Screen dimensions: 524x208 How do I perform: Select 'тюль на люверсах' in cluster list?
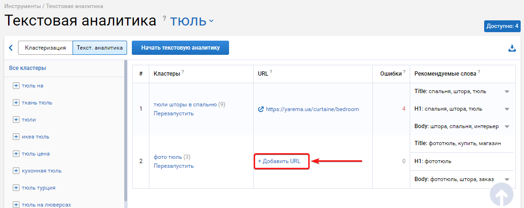click(46, 205)
